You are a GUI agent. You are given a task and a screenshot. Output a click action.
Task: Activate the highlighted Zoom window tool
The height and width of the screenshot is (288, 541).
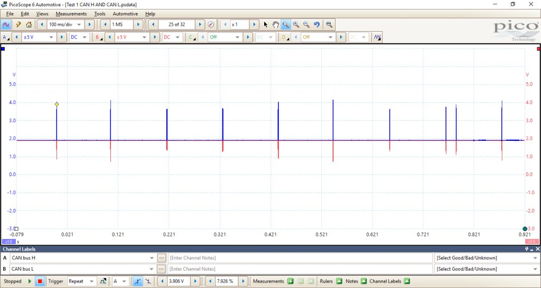pyautogui.click(x=285, y=25)
